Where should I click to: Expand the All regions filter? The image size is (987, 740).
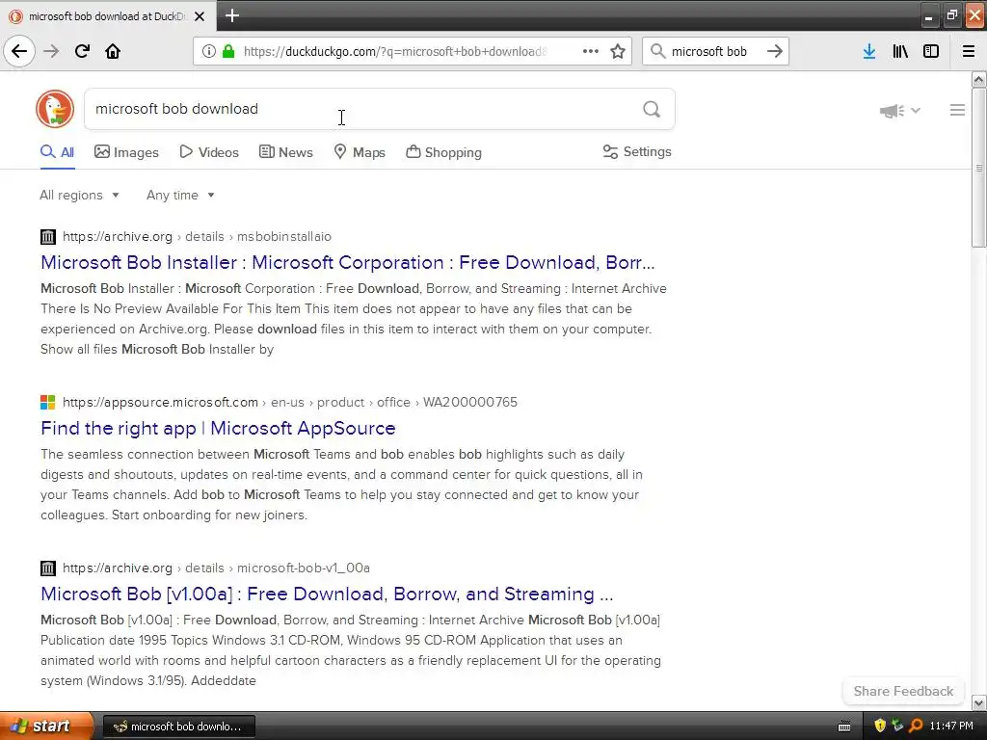click(79, 195)
